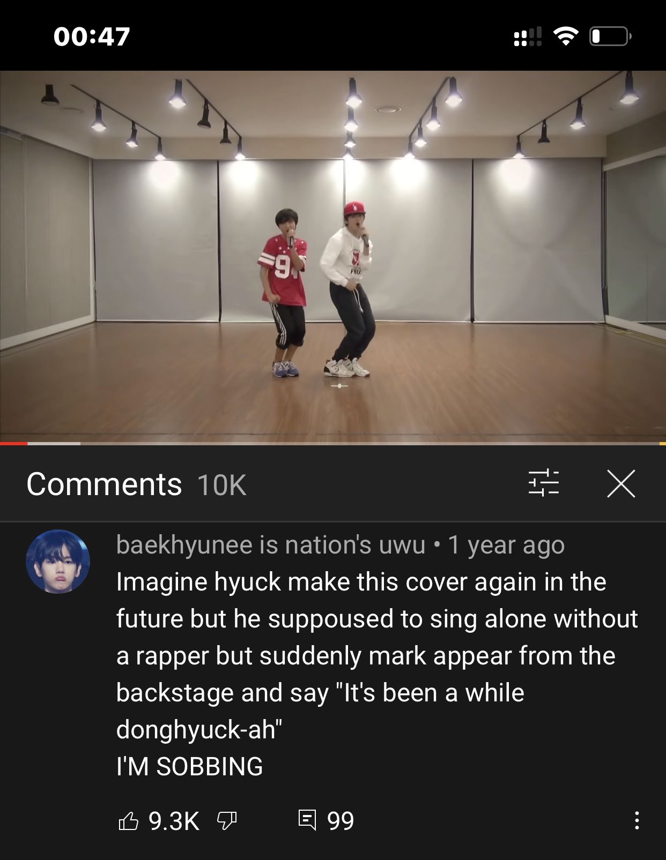The width and height of the screenshot is (666, 860).
Task: Dislike the comment about hyuck cover
Action: [x=227, y=820]
